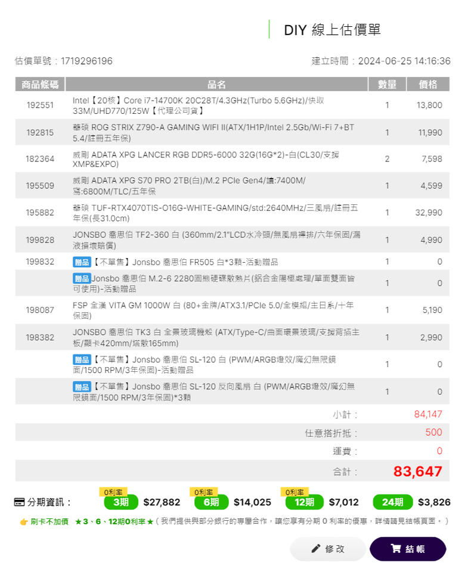The width and height of the screenshot is (465, 575).
Task: Click the quantity 2 on the ADATA LANCER row
Action: [387, 158]
